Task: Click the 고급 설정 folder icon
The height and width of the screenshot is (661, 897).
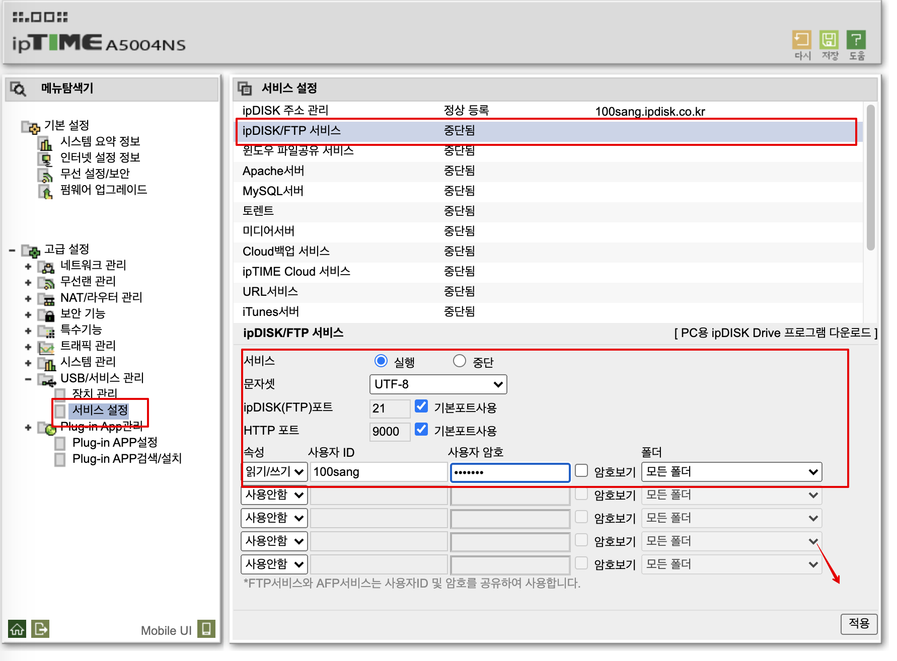Action: (x=30, y=251)
